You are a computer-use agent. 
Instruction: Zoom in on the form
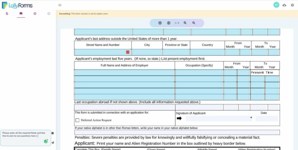click(x=185, y=23)
